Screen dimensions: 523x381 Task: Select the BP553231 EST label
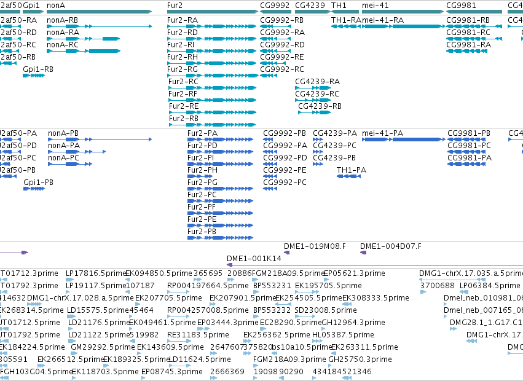(x=272, y=286)
